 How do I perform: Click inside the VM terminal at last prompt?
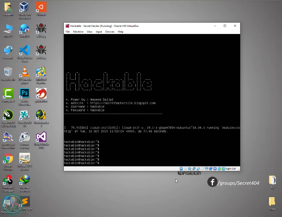82,163
